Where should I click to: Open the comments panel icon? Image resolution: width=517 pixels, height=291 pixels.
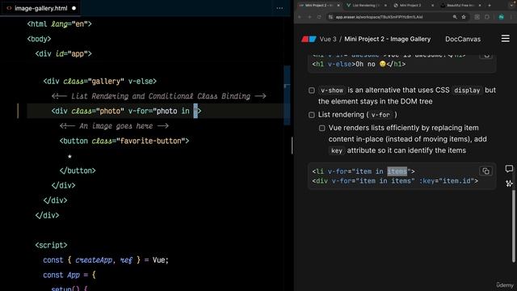point(509,169)
